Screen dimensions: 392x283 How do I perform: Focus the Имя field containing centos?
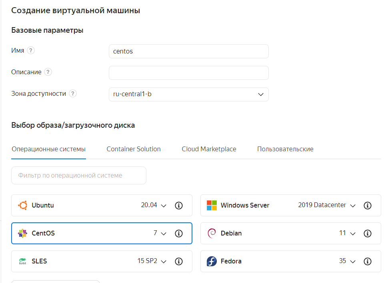[x=189, y=51]
